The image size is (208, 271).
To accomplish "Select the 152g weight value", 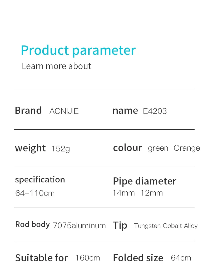I will point(61,149).
